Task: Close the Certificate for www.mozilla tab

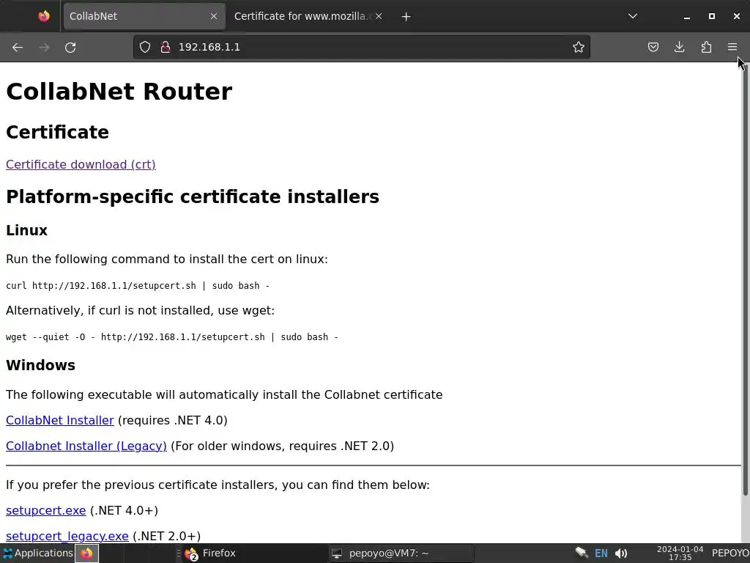Action: (379, 16)
